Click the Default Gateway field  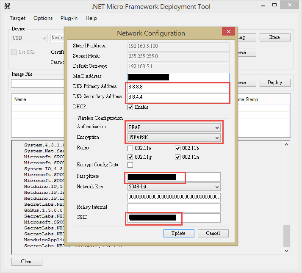pyautogui.click(x=178, y=66)
